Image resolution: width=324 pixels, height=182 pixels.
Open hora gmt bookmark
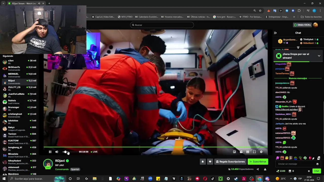[224, 17]
